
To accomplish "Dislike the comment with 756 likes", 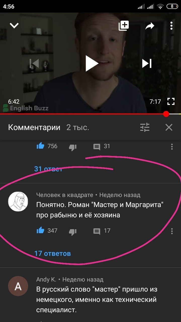I will point(73,147).
